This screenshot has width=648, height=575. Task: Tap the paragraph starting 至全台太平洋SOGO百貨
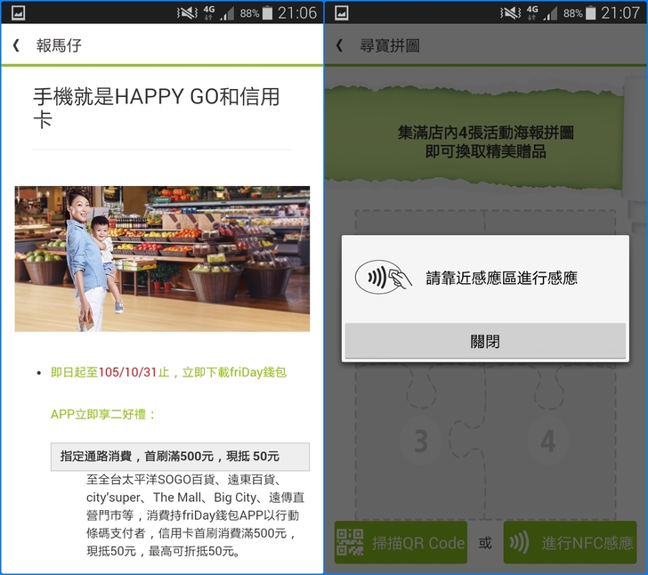click(x=196, y=515)
